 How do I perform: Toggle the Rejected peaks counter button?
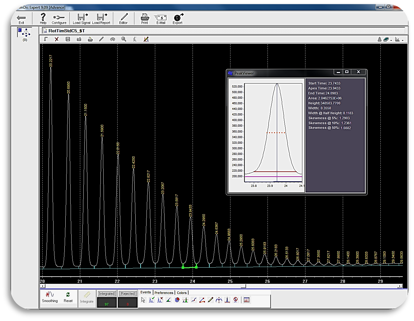[128, 294]
